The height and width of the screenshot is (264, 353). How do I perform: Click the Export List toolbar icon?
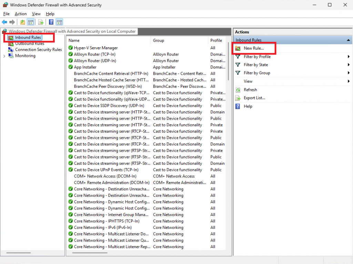41,22
